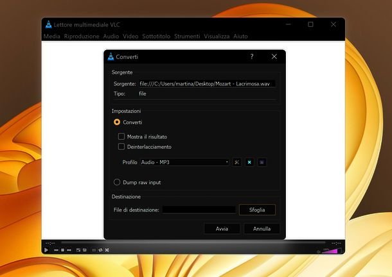The image size is (392, 277).
Task: Click the File di destinazione field
Action: [x=199, y=210]
